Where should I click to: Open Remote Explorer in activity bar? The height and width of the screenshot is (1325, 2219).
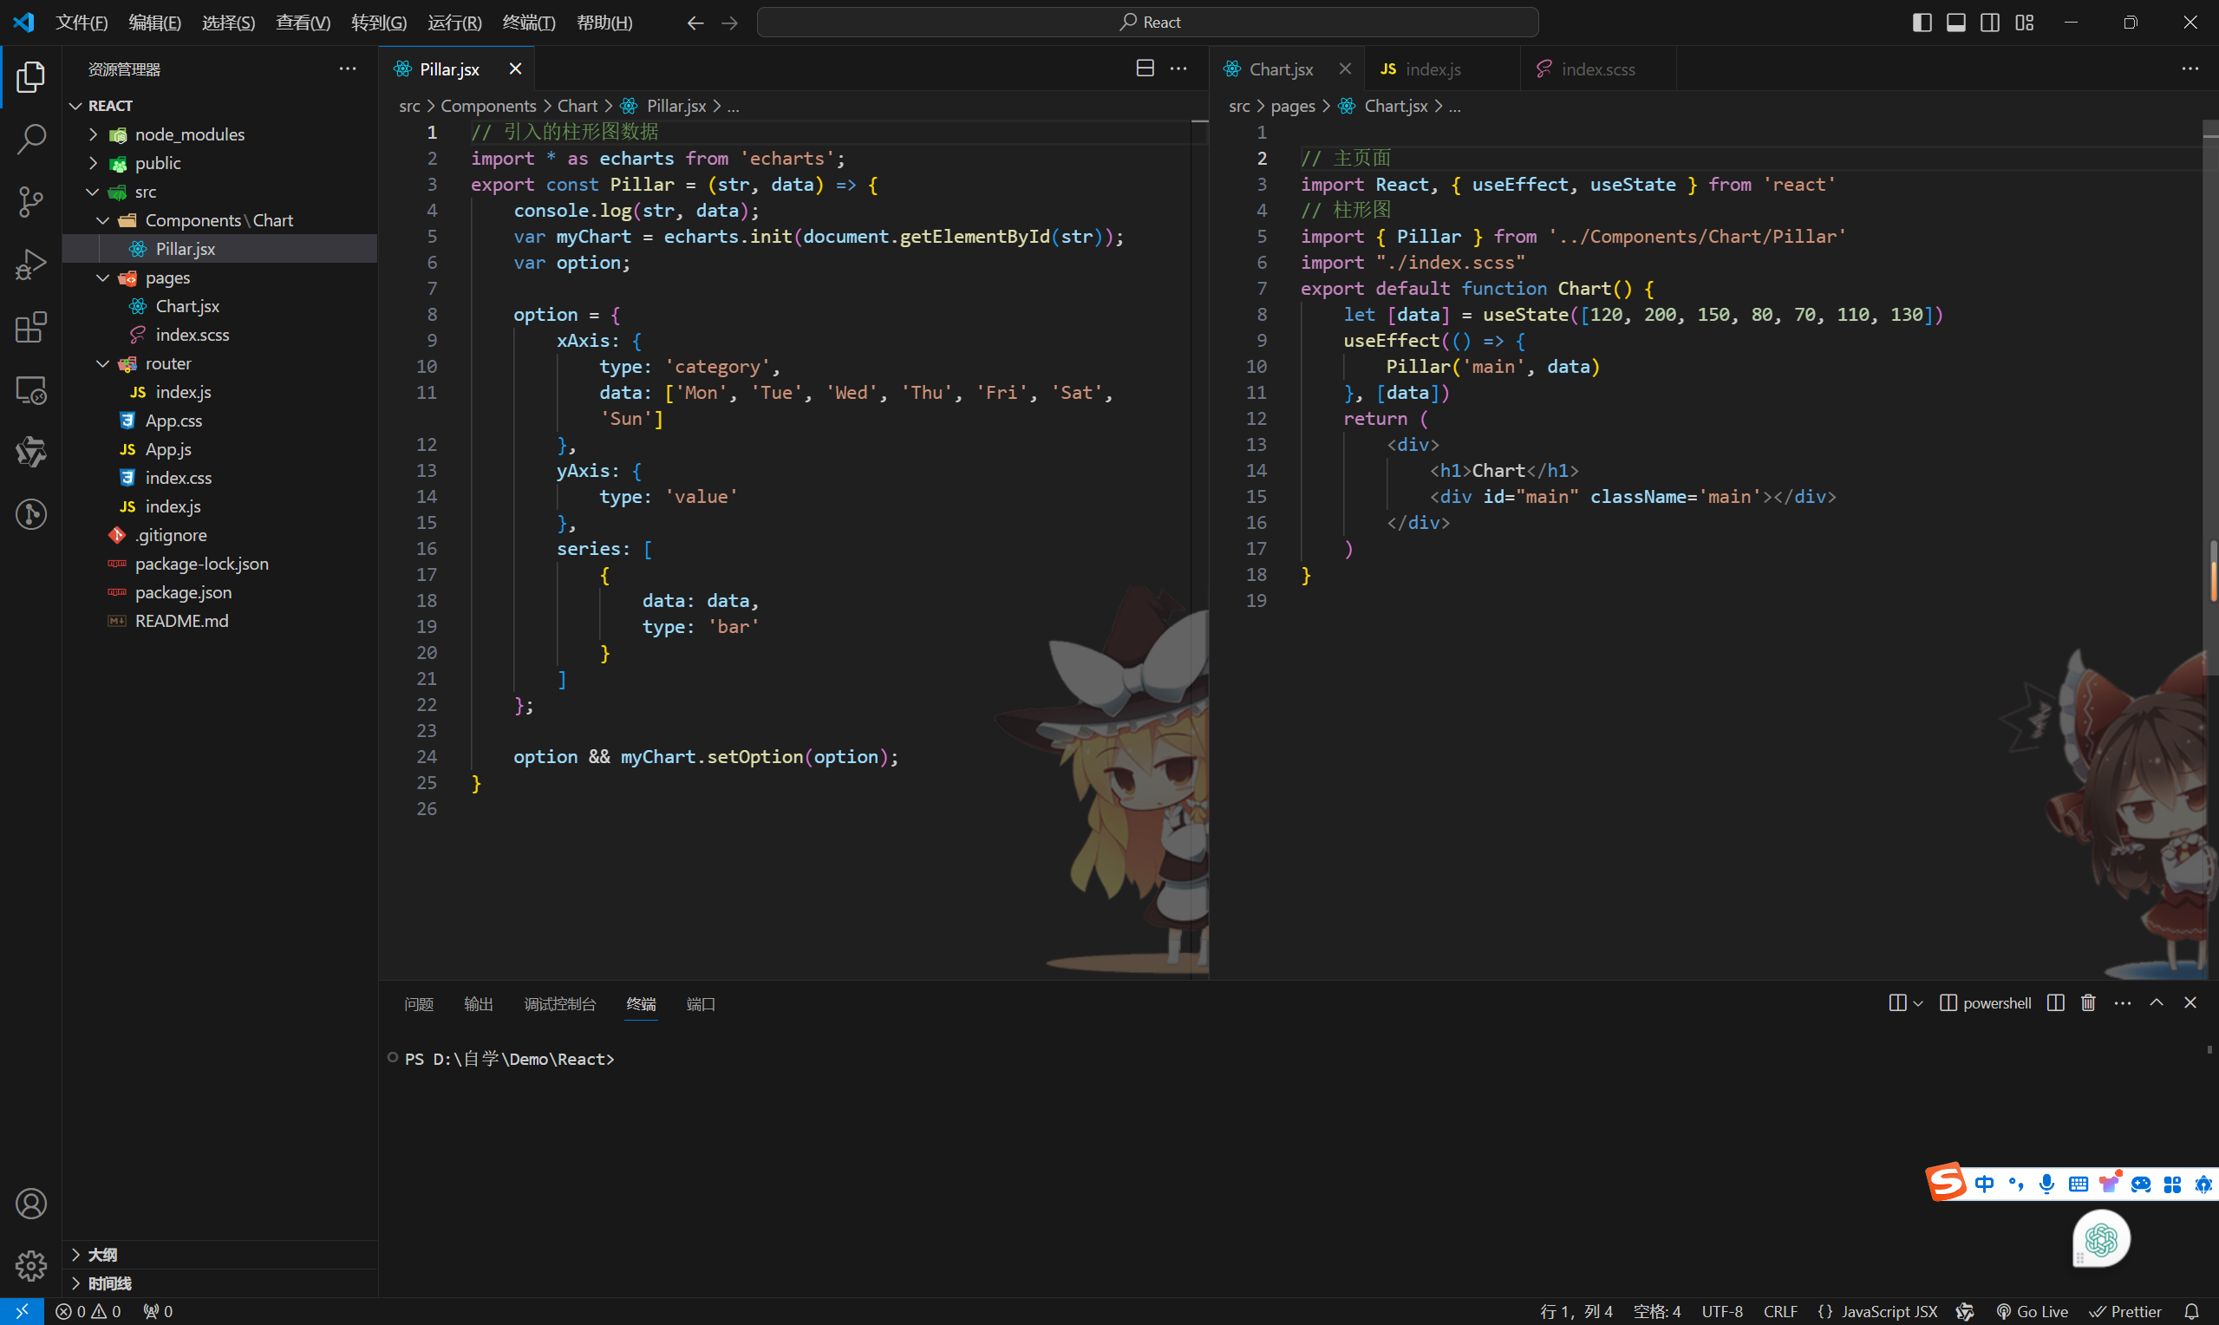point(31,390)
